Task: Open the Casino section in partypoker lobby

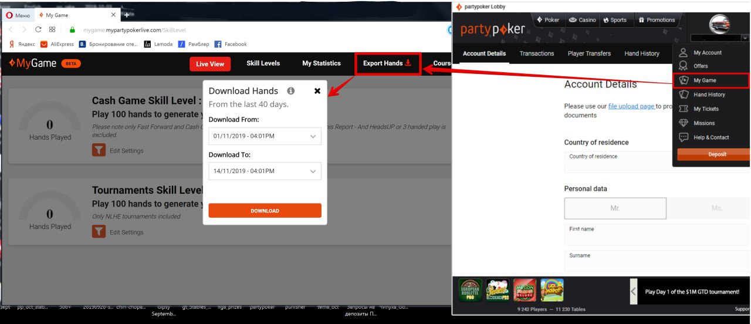Action: point(582,20)
